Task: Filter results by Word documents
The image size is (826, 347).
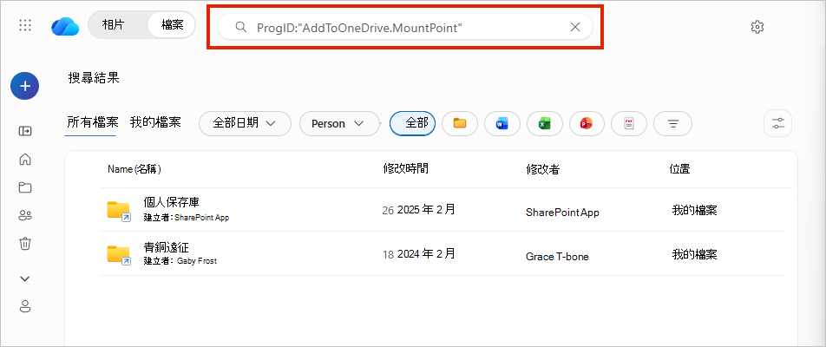Action: (502, 124)
